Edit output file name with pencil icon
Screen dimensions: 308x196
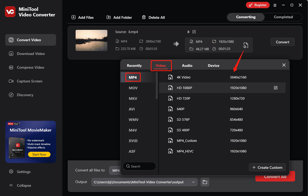pyautogui.click(x=194, y=32)
